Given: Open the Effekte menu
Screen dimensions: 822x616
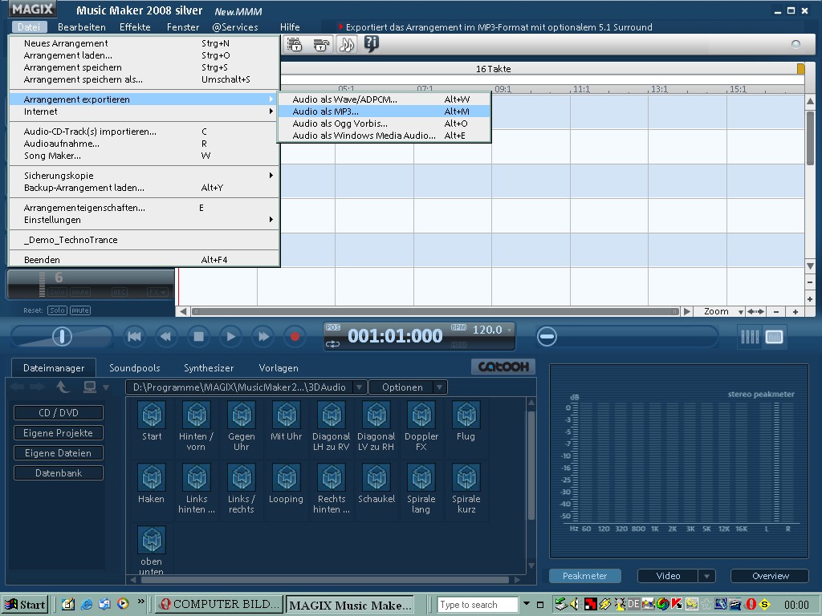Looking at the screenshot, I should (135, 27).
